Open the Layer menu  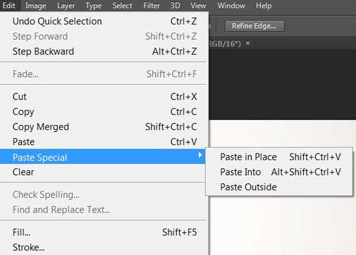coord(66,6)
